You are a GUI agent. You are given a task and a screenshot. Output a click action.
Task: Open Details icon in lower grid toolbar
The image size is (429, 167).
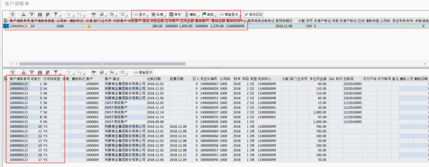coord(13,73)
